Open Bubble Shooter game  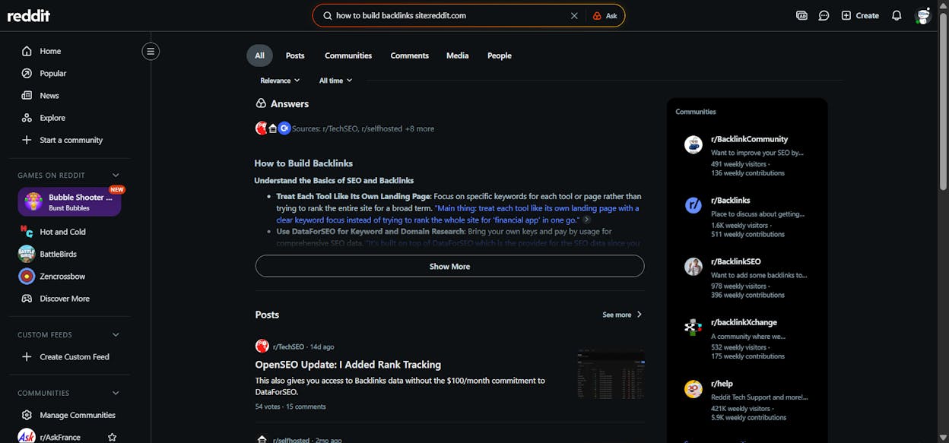pyautogui.click(x=69, y=202)
